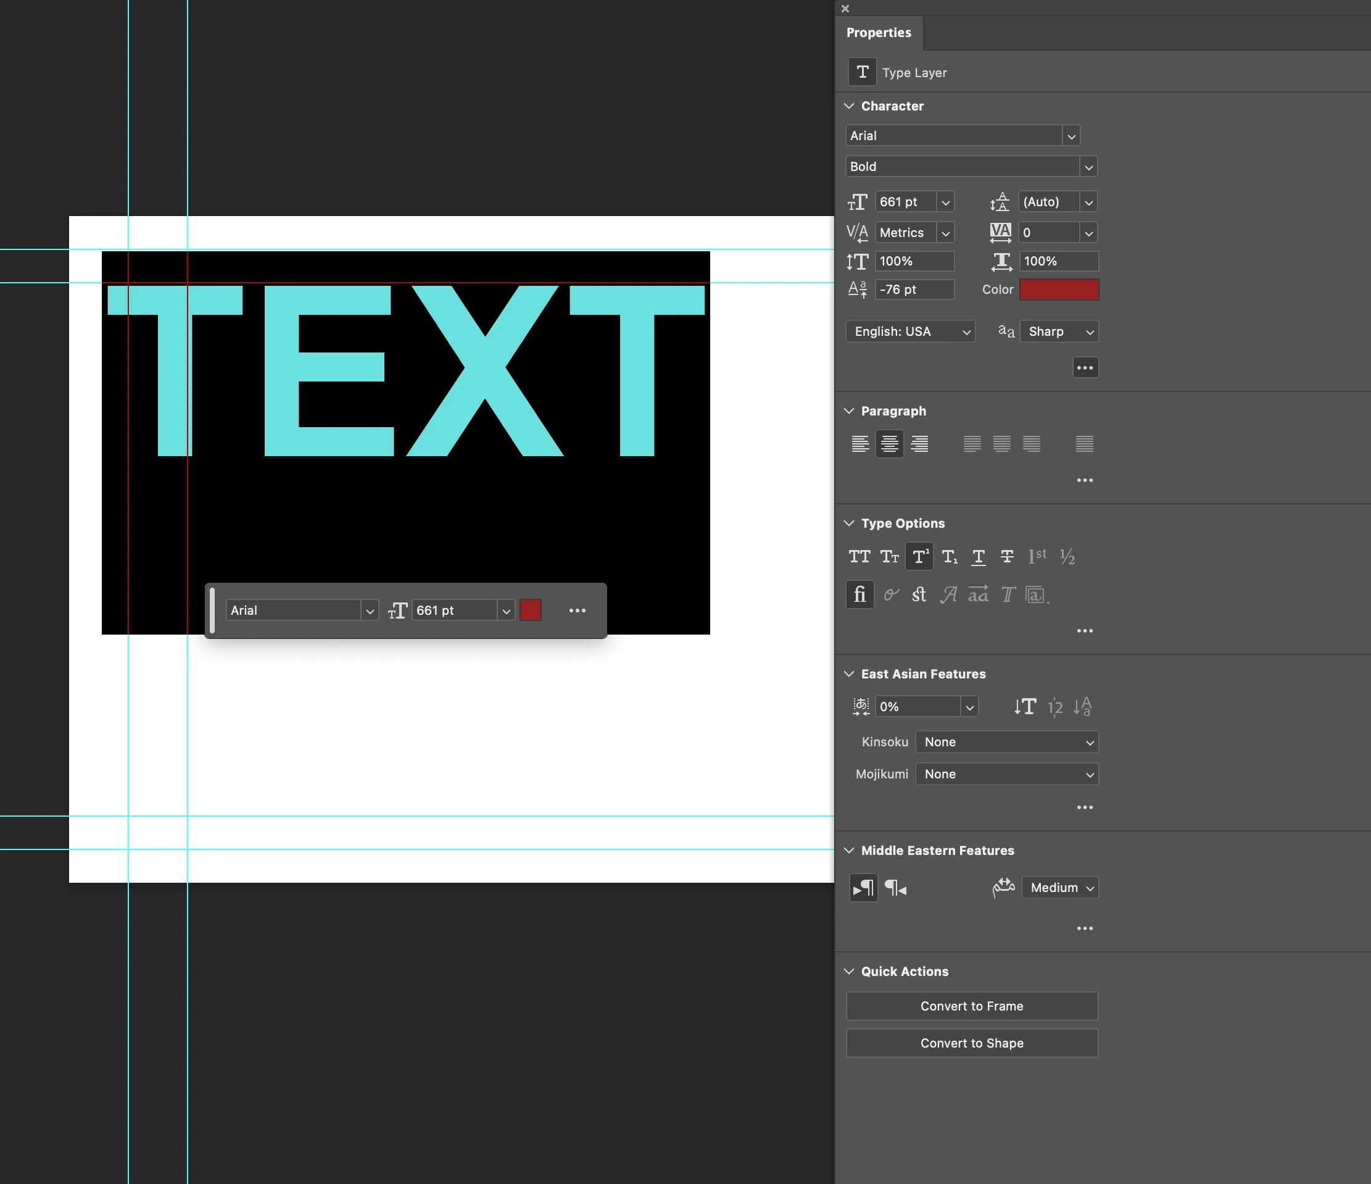Open the Kinsoku None dropdown
Viewport: 1371px width, 1184px height.
coord(1006,742)
